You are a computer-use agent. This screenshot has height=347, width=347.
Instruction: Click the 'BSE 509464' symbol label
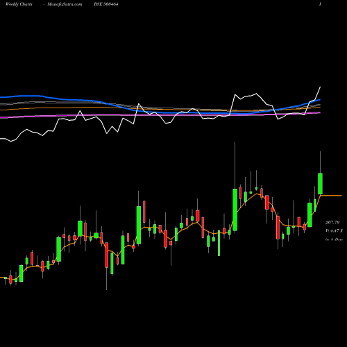[x=106, y=4]
